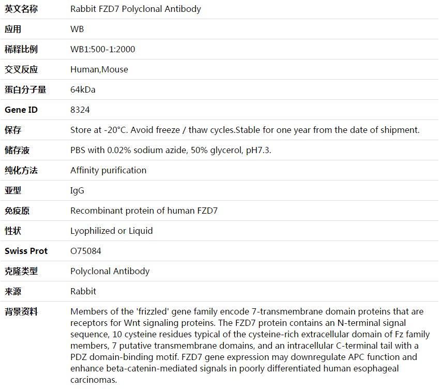Image resolution: width=442 pixels, height=389 pixels.
Task: Click the frizzled gene family background paragraph
Action: coord(248,346)
